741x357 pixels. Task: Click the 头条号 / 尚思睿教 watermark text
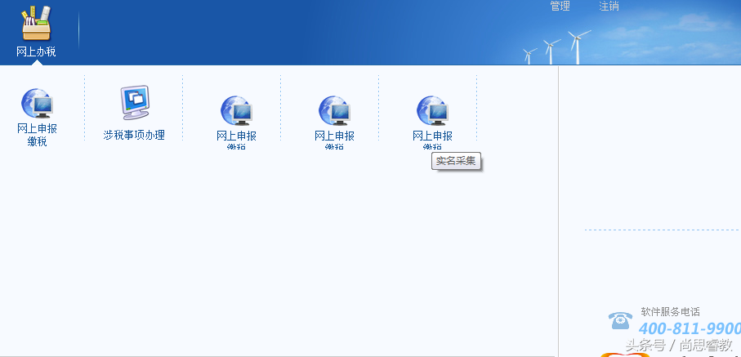(x=679, y=345)
